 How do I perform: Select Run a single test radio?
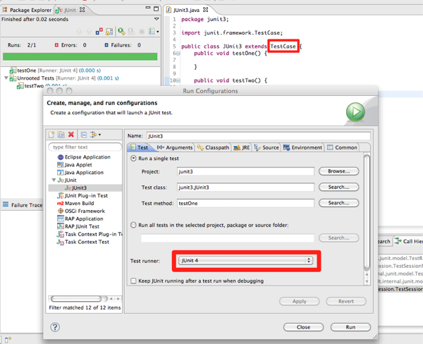tap(133, 159)
